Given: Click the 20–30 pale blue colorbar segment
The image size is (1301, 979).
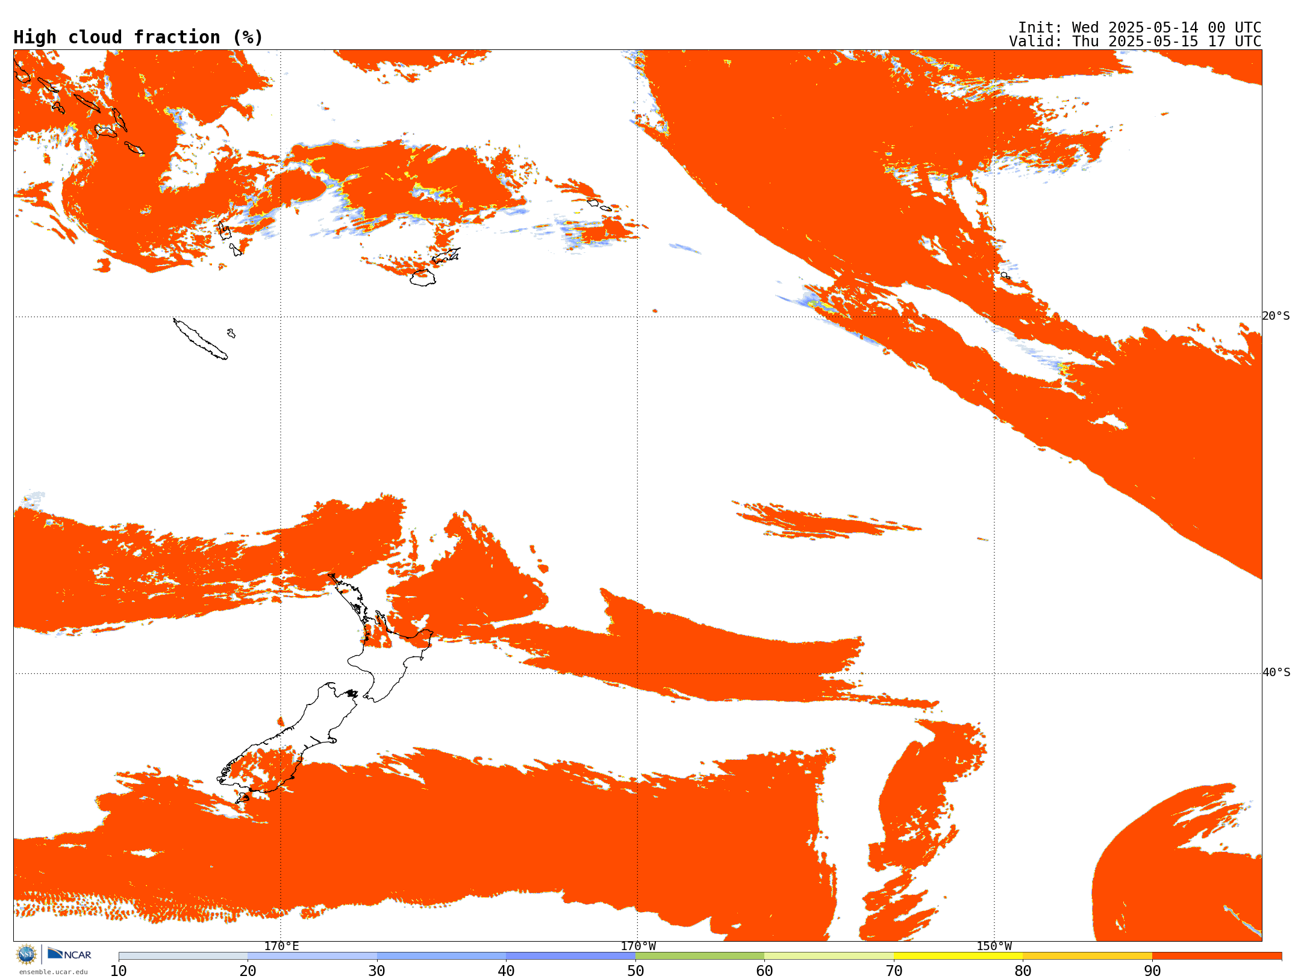Looking at the screenshot, I should 312,956.
